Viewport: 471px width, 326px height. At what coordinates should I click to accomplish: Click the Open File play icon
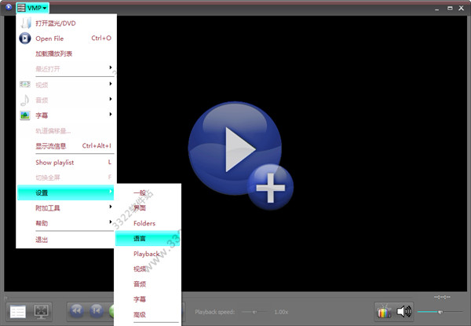[25, 38]
